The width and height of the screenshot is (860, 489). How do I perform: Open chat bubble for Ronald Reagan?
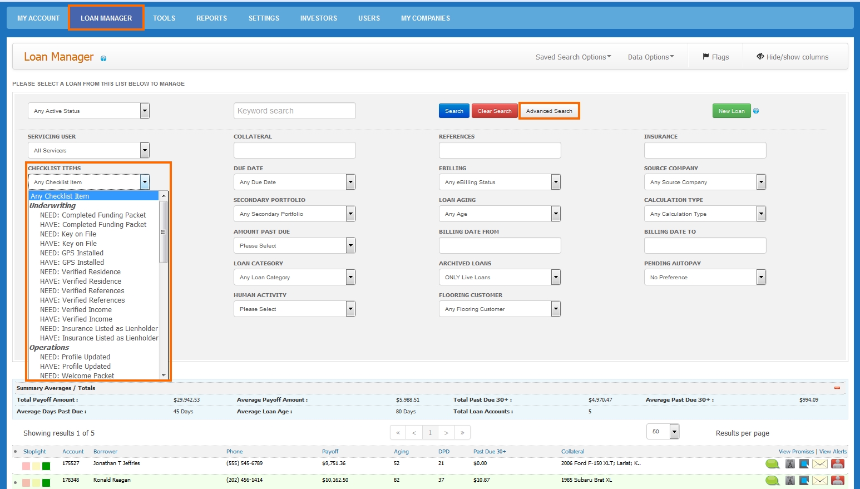point(772,481)
